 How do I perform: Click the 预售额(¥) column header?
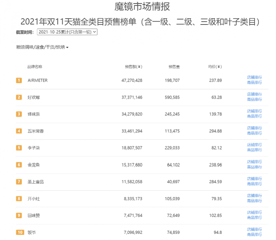[x=134, y=66]
